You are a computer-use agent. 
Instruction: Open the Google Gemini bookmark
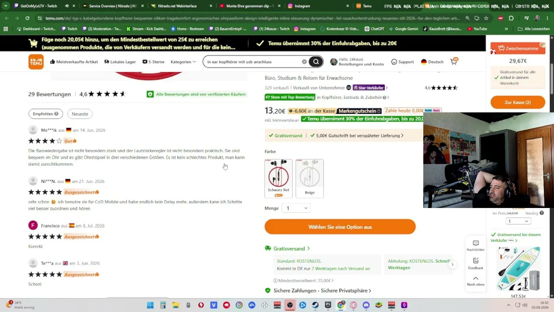click(403, 29)
